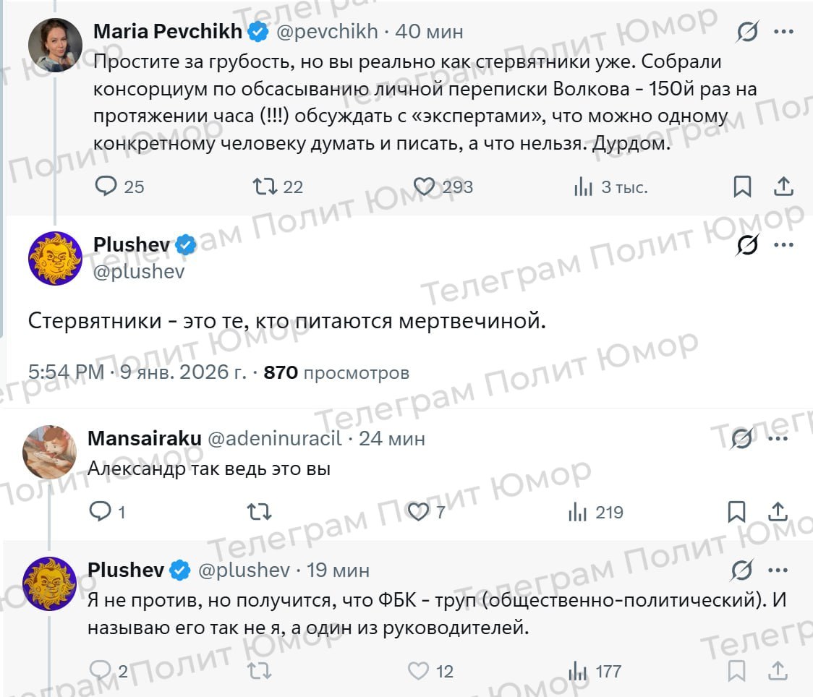Click Grok icon on Pevchikh's tweet

tap(747, 32)
